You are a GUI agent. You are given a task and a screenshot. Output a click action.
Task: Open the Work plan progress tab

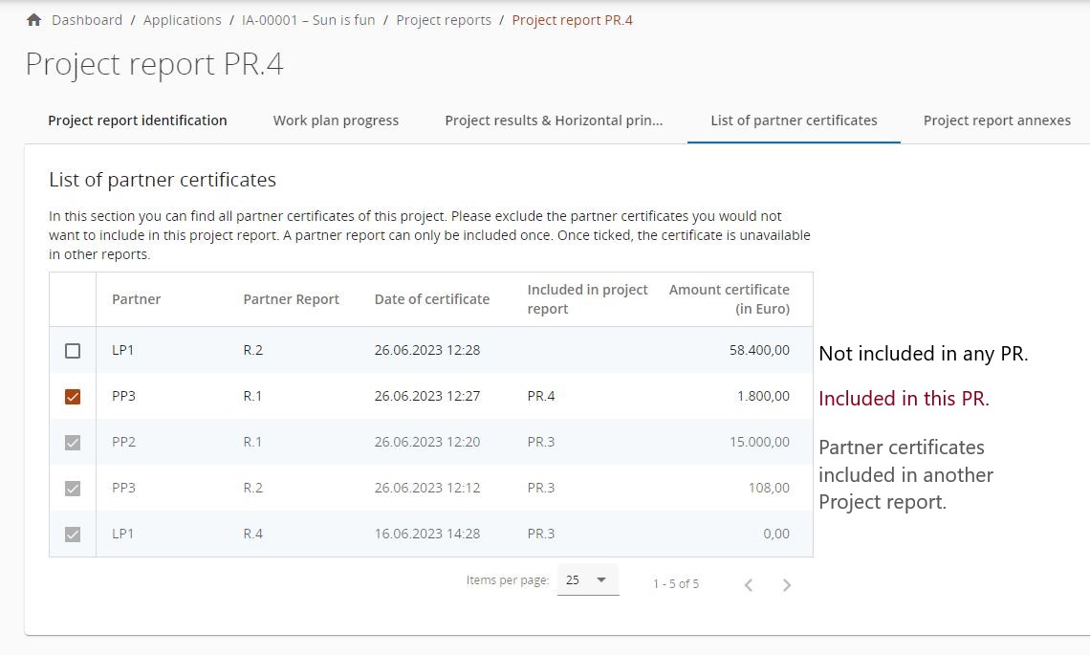click(x=336, y=120)
